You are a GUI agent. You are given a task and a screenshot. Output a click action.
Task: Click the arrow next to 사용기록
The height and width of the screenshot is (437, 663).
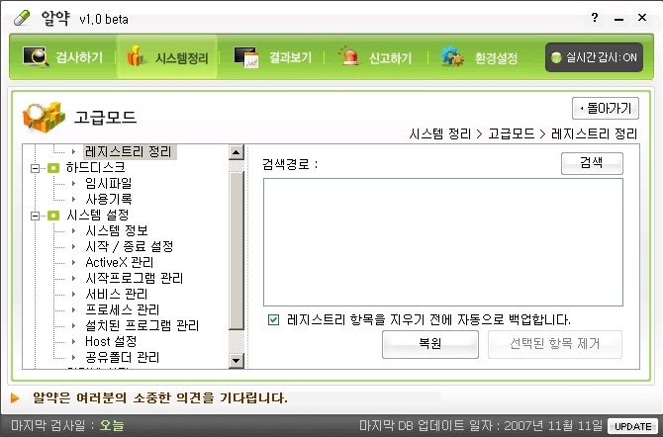pyautogui.click(x=74, y=199)
